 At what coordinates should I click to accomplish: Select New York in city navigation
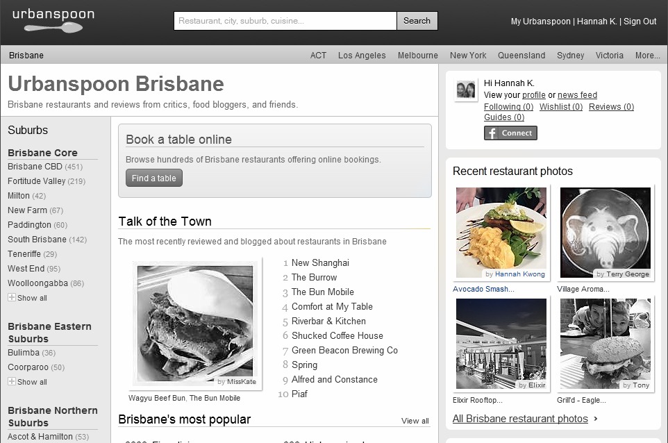point(468,56)
